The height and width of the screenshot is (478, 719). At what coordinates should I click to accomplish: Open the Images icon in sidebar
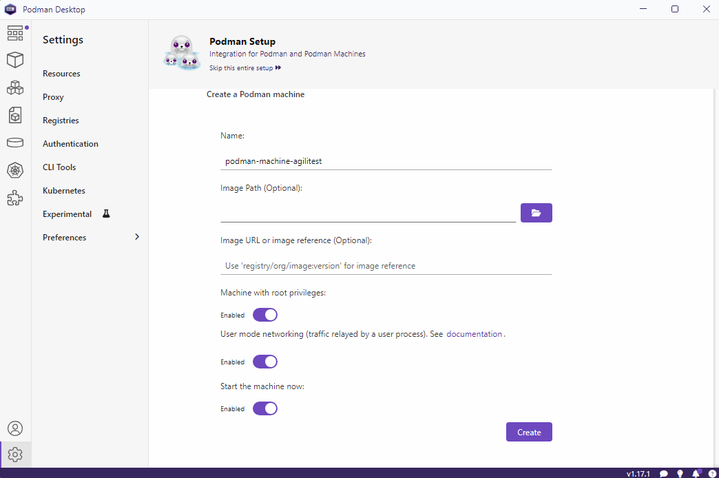click(15, 115)
